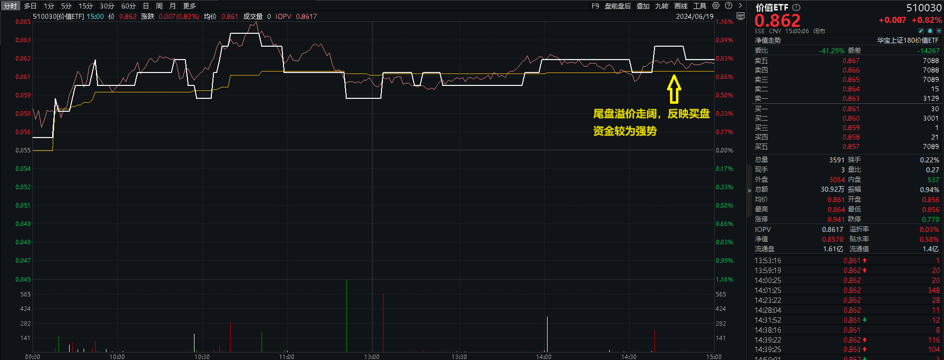Click the 13:53:16 trade tick row
The image size is (944, 360).
pyautogui.click(x=847, y=261)
